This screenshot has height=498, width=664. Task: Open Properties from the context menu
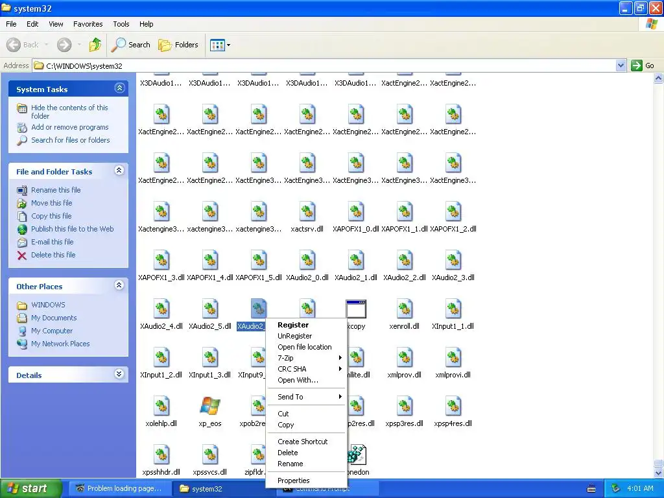(x=306, y=480)
